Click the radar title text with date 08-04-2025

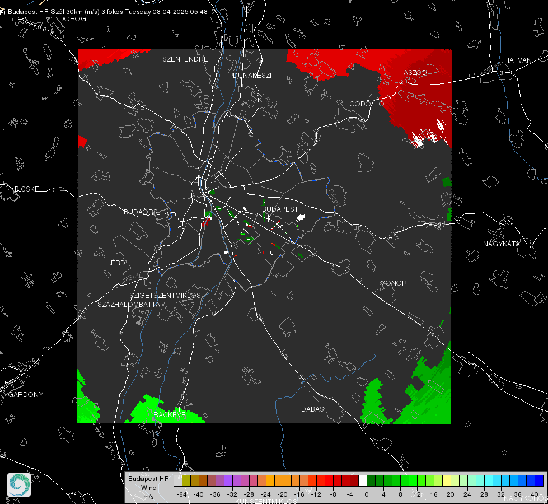(107, 12)
